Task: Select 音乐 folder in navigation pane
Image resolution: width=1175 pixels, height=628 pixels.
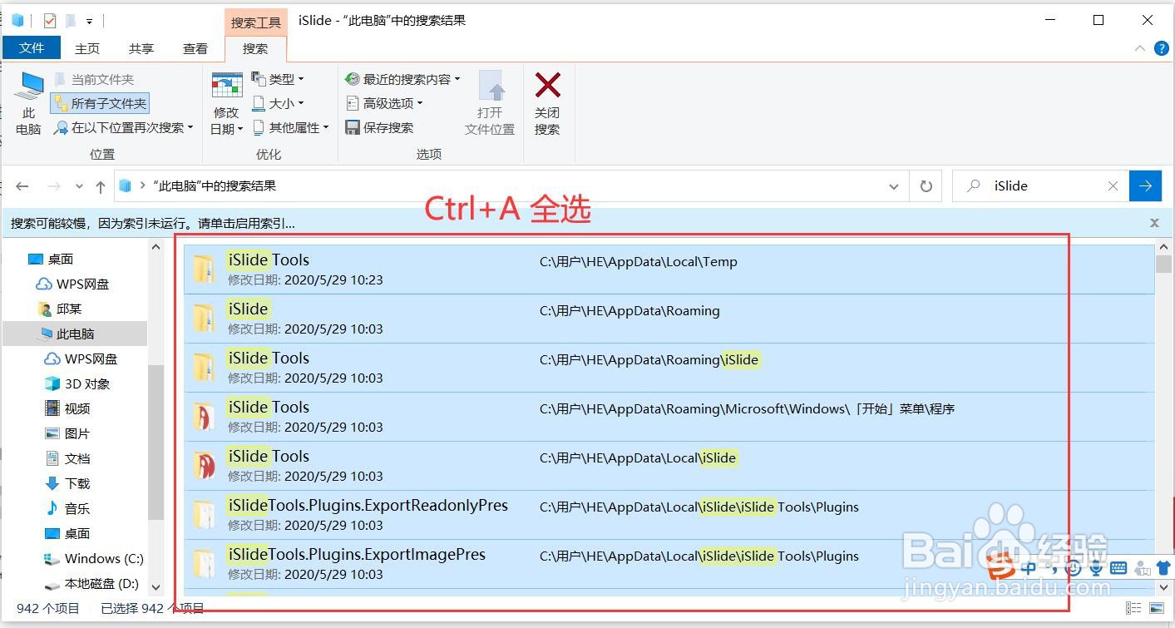Action: [x=67, y=508]
